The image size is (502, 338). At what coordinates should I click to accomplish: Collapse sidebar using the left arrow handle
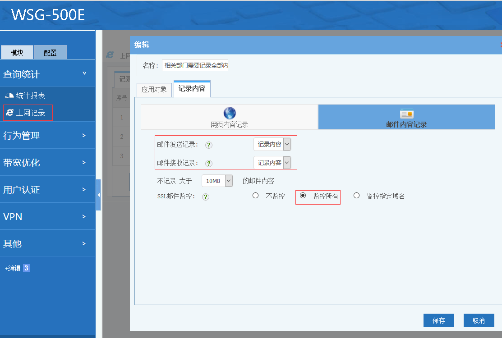point(98,195)
